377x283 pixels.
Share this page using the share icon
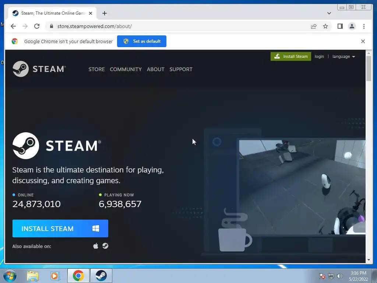(x=314, y=26)
